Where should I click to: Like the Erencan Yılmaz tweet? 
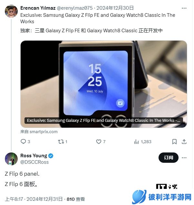(101, 142)
